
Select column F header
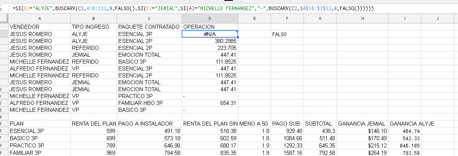[287, 19]
